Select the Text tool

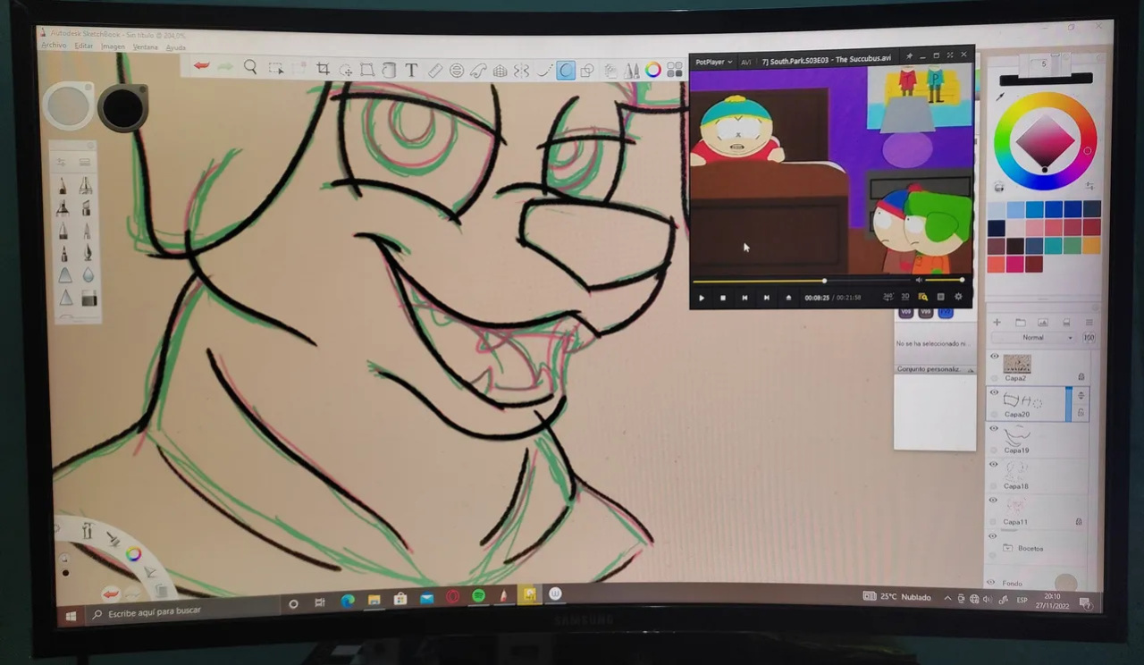(x=411, y=70)
